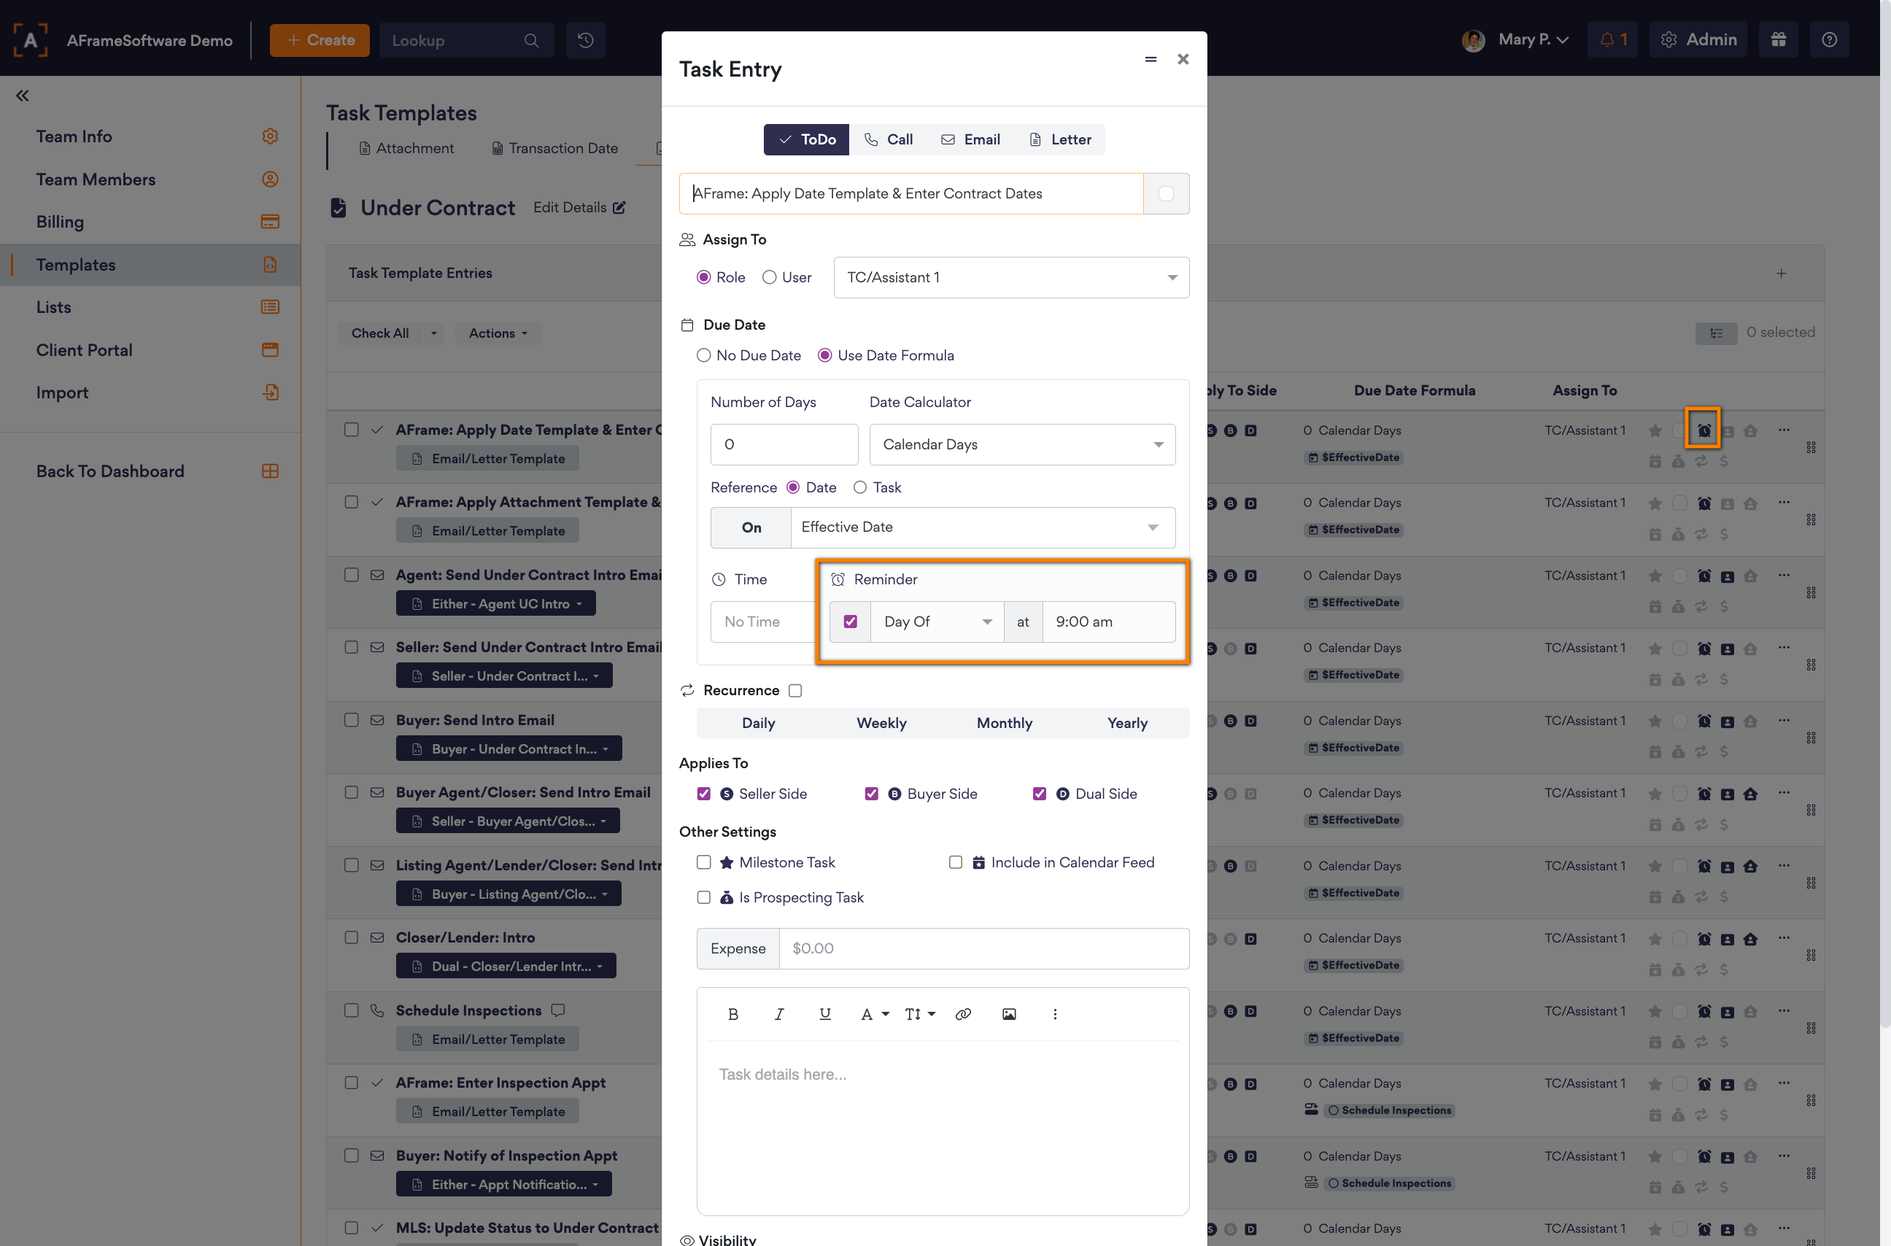This screenshot has width=1891, height=1246.
Task: Click the Bold formatting icon in editor
Action: pos(732,1014)
